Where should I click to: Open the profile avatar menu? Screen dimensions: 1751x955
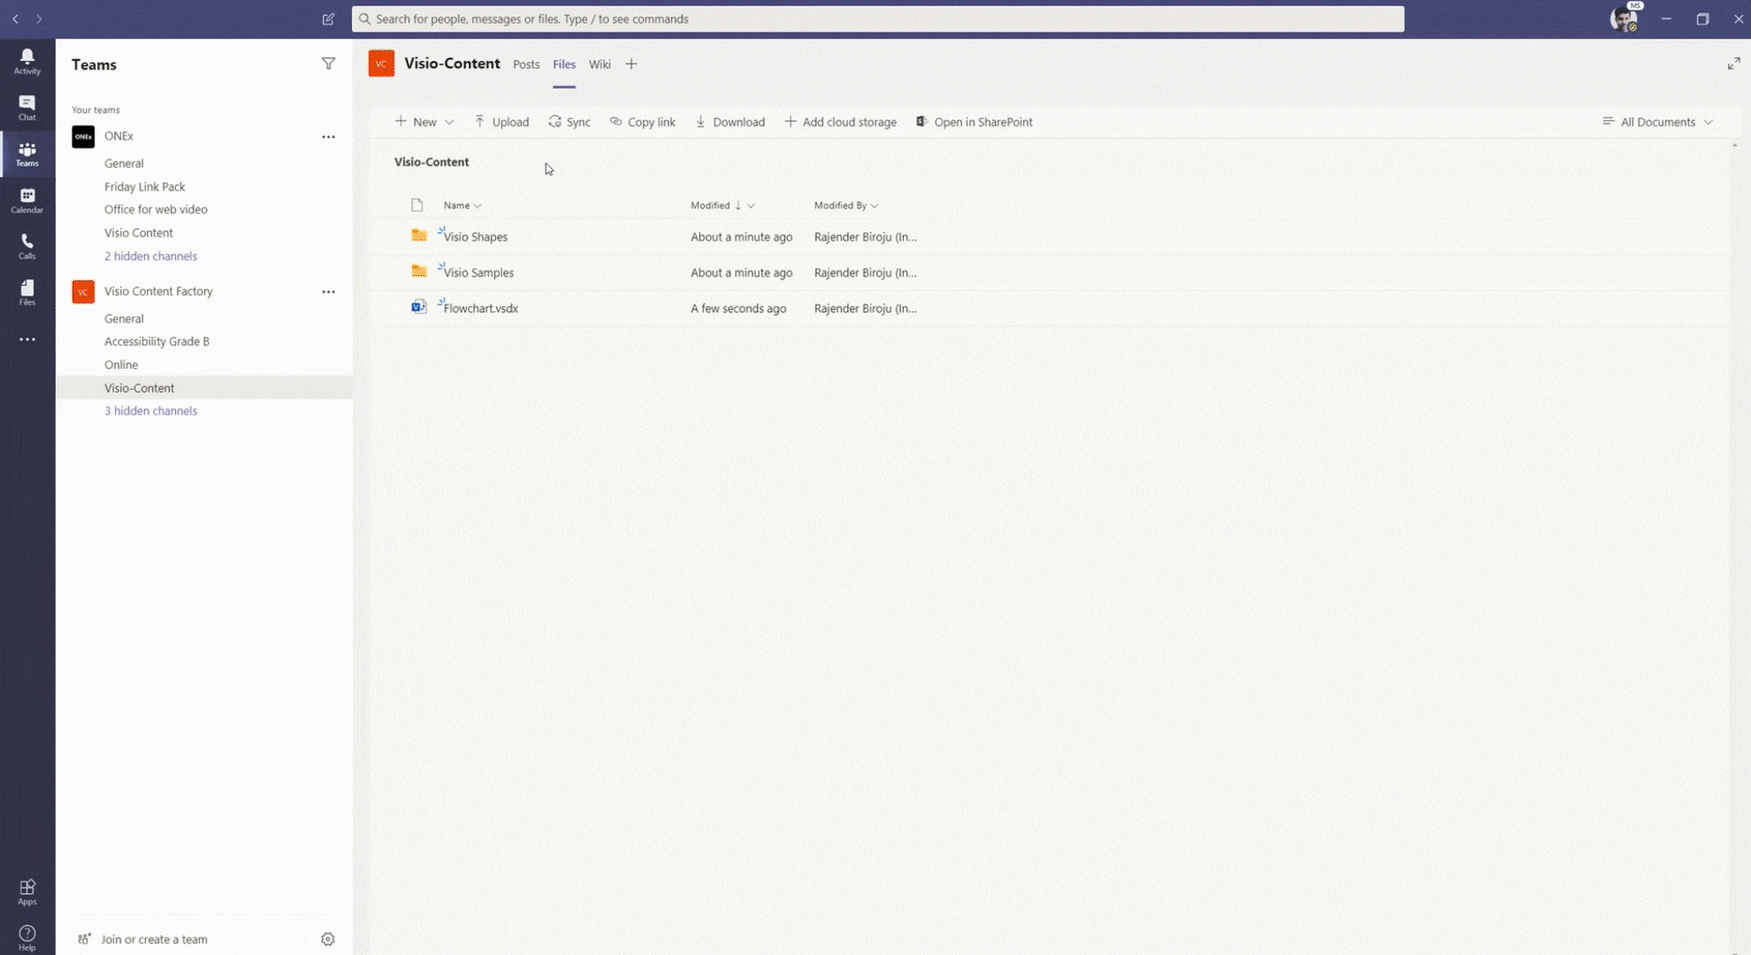tap(1624, 19)
